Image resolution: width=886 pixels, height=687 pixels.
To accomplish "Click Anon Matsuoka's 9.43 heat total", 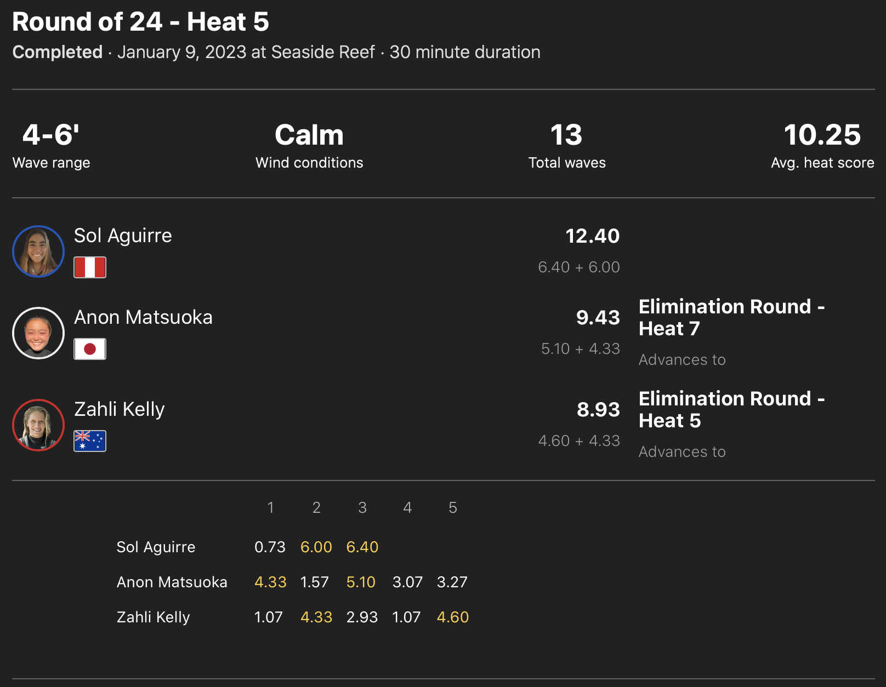I will pos(598,318).
